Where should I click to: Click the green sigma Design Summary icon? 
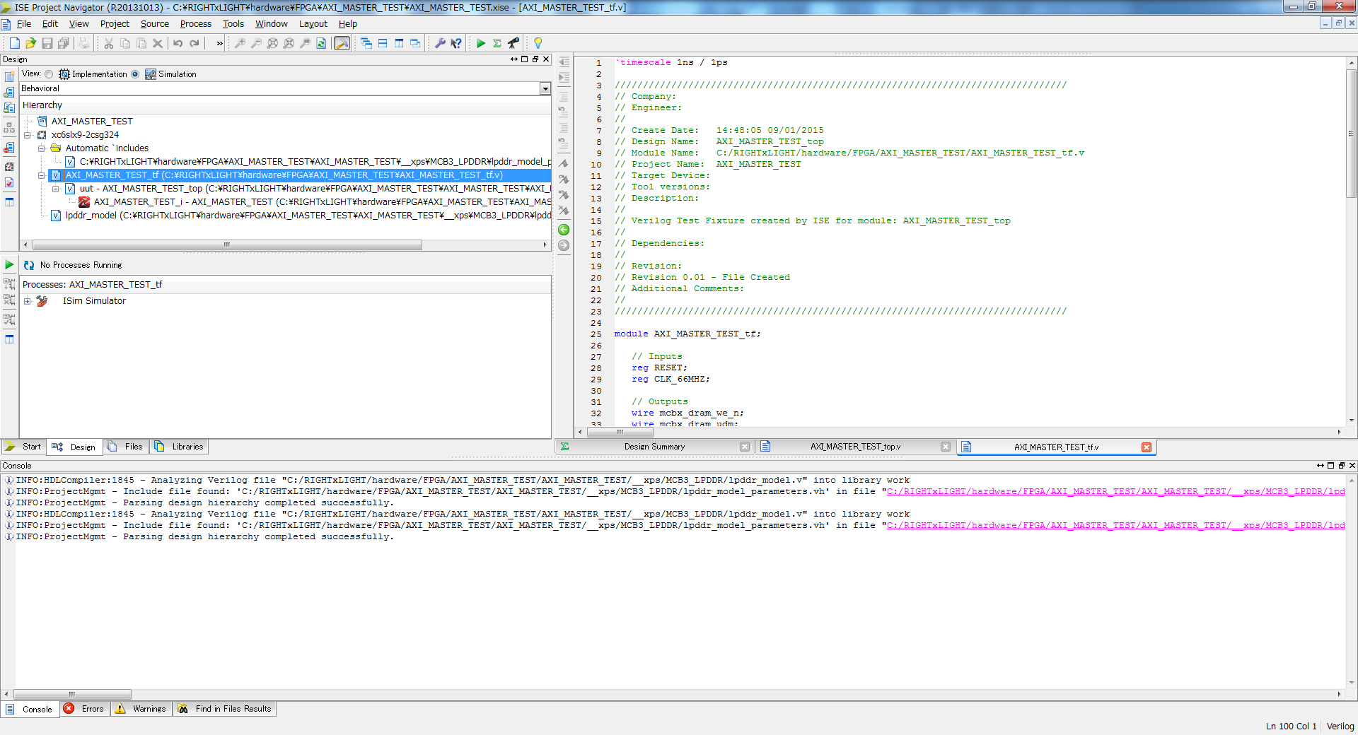pyautogui.click(x=497, y=43)
